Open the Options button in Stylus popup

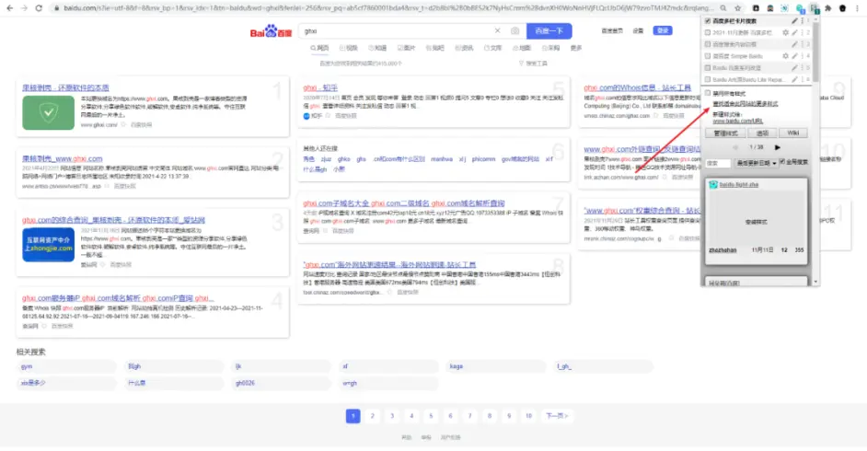(762, 133)
